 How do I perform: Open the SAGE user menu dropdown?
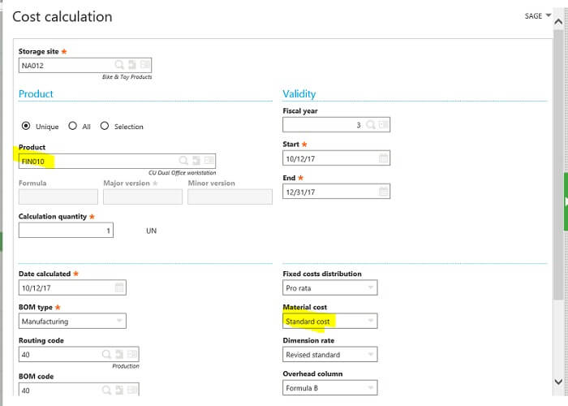pyautogui.click(x=538, y=16)
